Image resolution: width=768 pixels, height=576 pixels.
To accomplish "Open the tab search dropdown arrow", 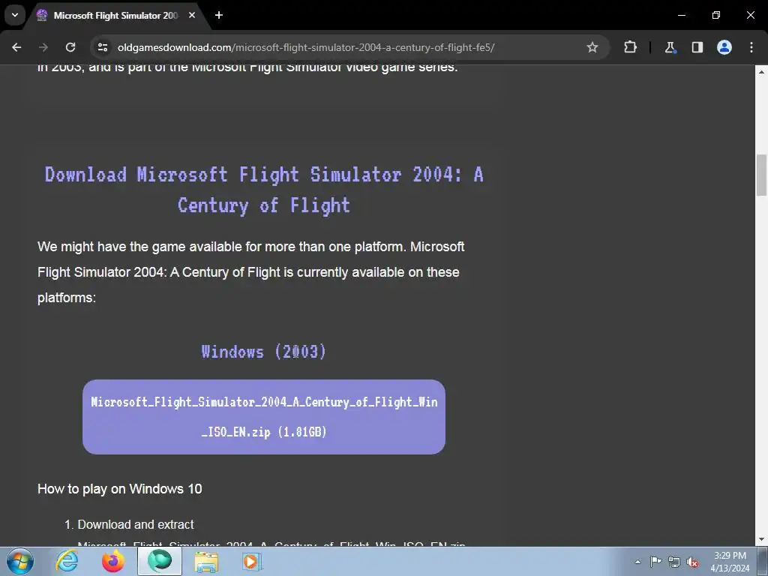I will pos(15,15).
